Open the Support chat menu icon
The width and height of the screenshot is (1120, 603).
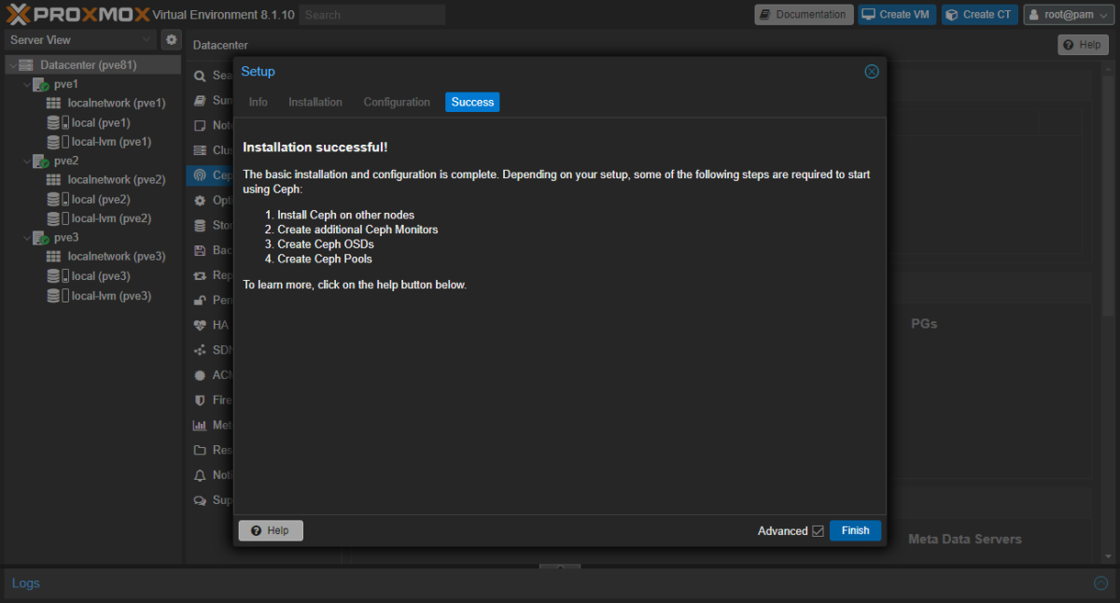pos(200,500)
